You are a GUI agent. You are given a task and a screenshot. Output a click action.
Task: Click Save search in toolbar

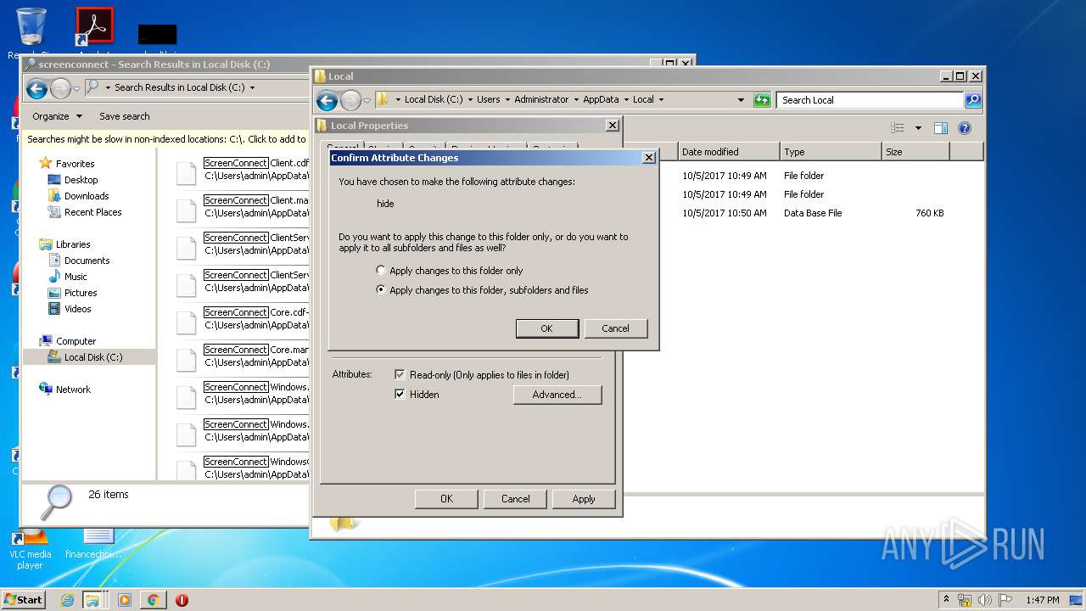124,116
